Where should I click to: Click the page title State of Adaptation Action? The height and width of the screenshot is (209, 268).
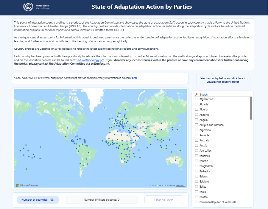(142, 7)
